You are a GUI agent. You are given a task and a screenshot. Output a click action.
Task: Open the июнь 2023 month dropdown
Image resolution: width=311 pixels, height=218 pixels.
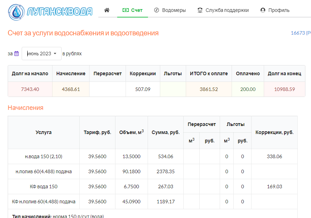coord(42,54)
